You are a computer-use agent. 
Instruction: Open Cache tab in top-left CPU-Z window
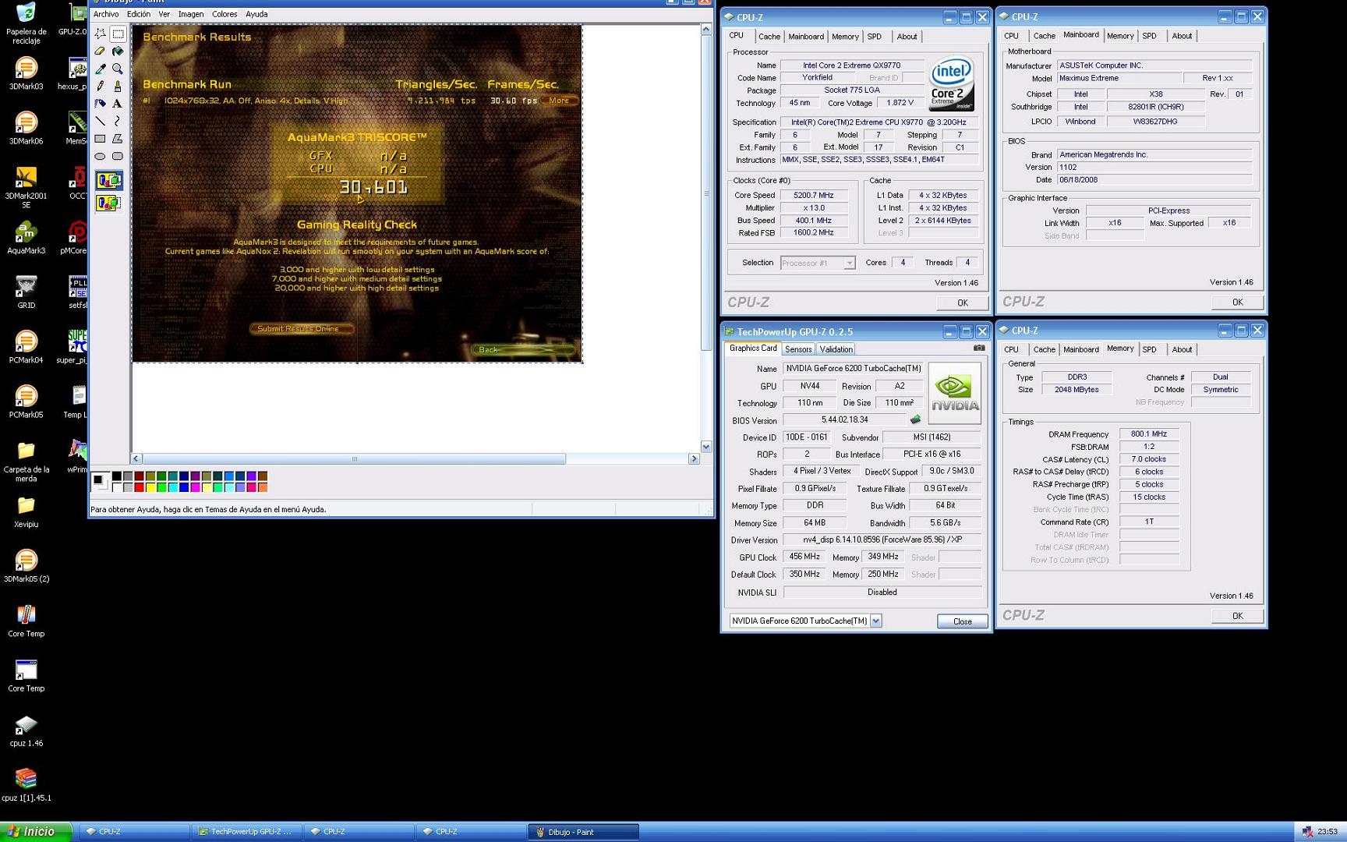[x=769, y=37]
